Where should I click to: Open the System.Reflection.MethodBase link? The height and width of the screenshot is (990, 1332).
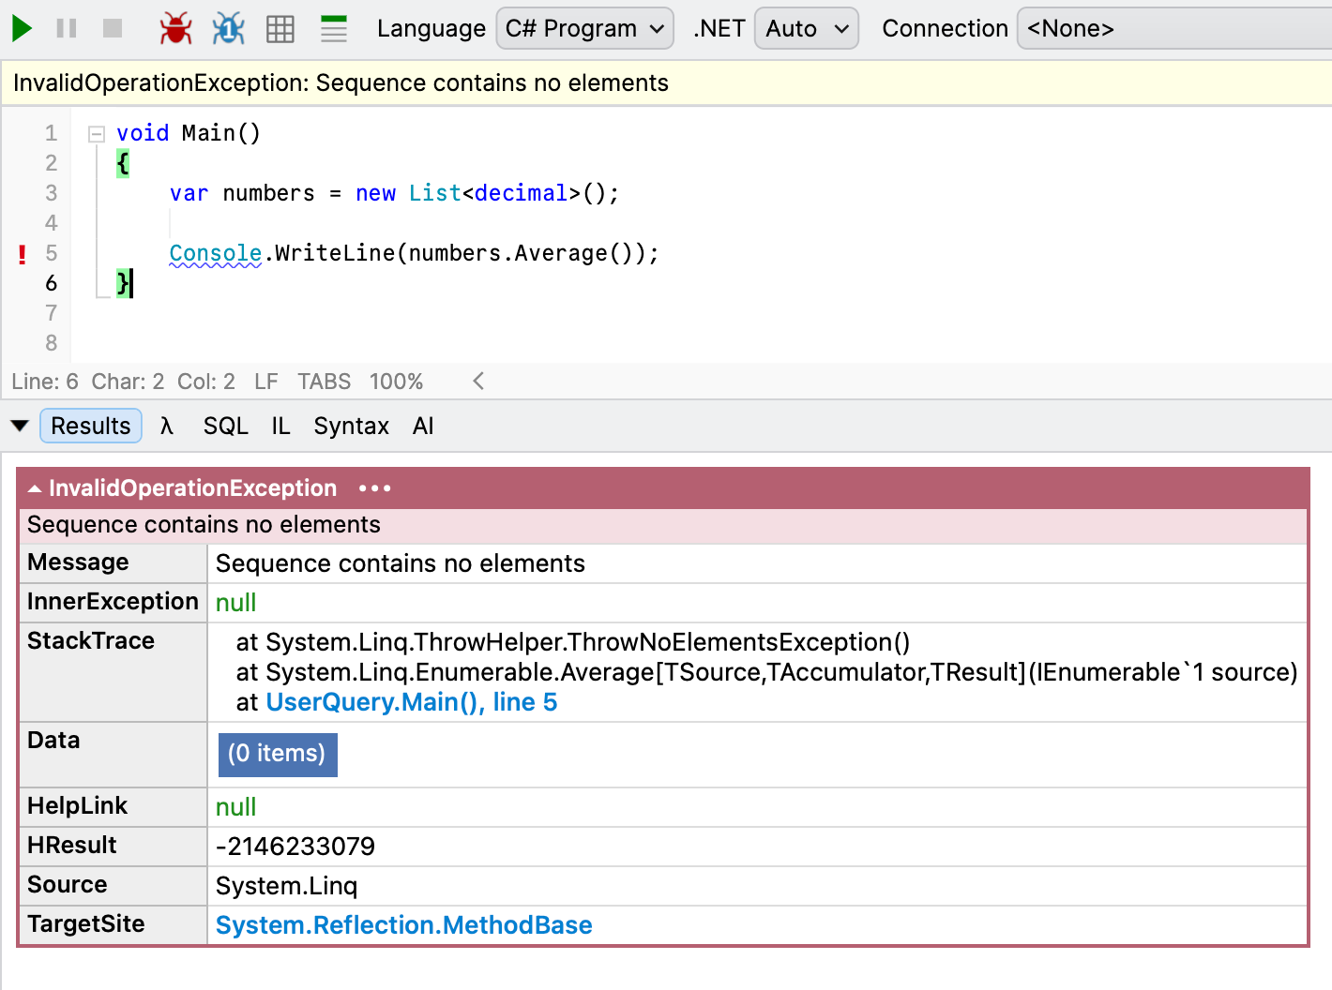coord(404,925)
